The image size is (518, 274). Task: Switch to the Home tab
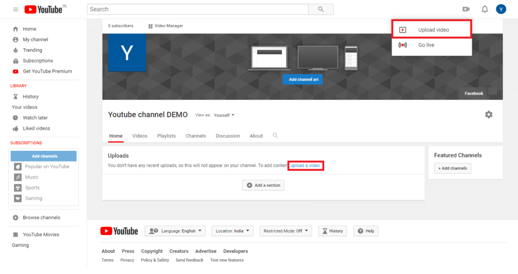pyautogui.click(x=116, y=136)
